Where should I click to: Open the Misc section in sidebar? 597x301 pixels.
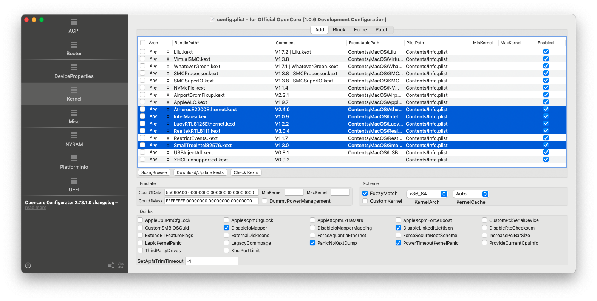click(74, 116)
